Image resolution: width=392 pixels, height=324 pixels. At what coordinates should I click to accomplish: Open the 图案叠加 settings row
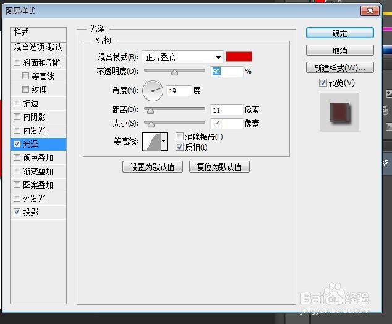coord(38,185)
